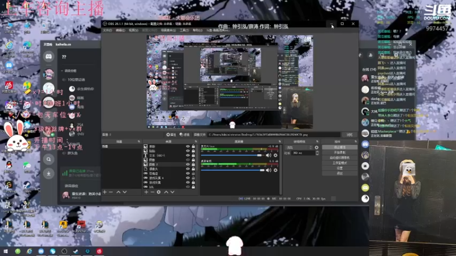Open the 文件(F) menu in OBS
Screen dimensions: 456x256
point(107,30)
